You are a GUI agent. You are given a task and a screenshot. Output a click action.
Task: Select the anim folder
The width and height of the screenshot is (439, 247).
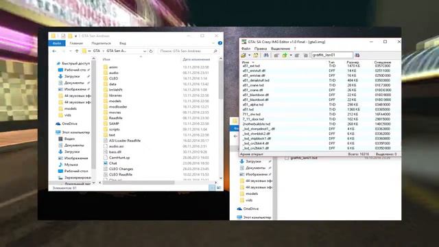(113, 67)
